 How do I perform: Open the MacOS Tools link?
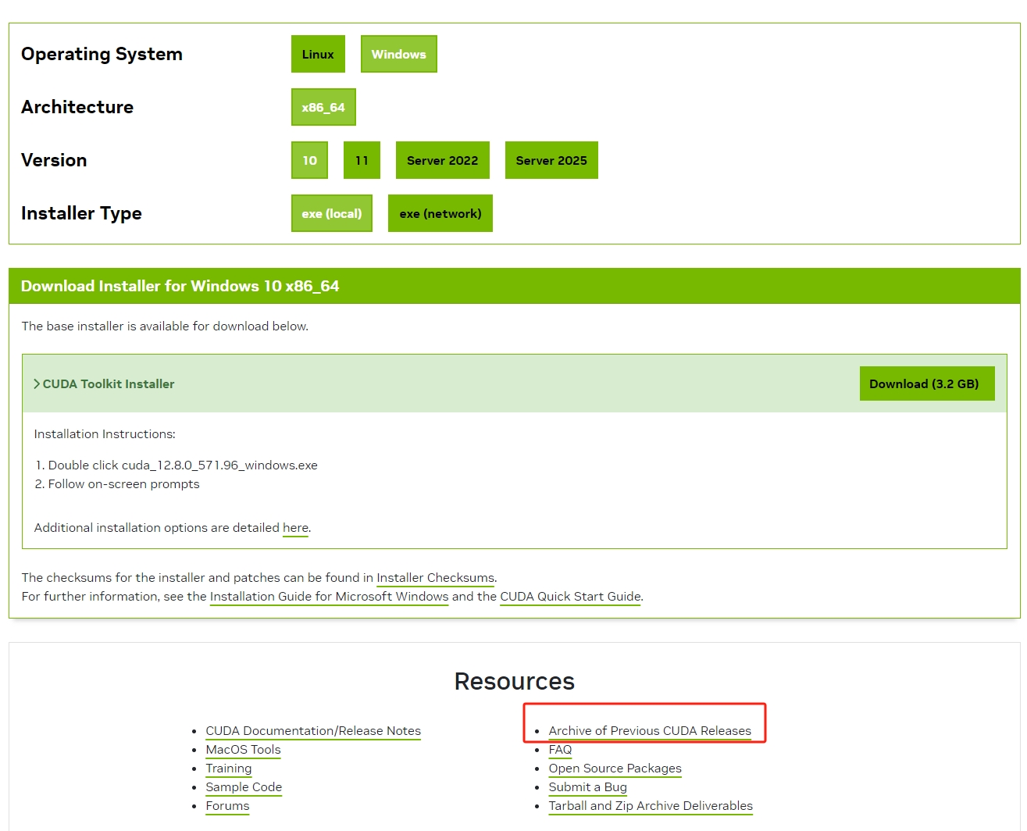point(243,750)
